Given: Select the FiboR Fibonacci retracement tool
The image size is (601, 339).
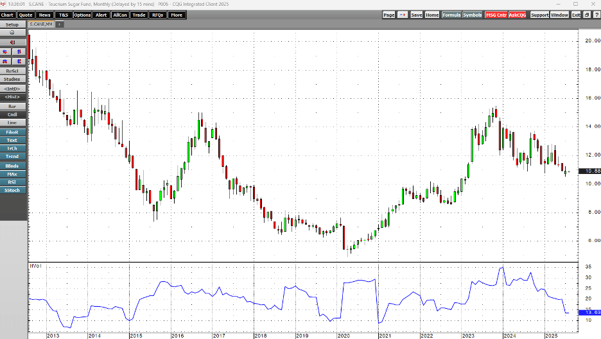Looking at the screenshot, I should point(12,132).
